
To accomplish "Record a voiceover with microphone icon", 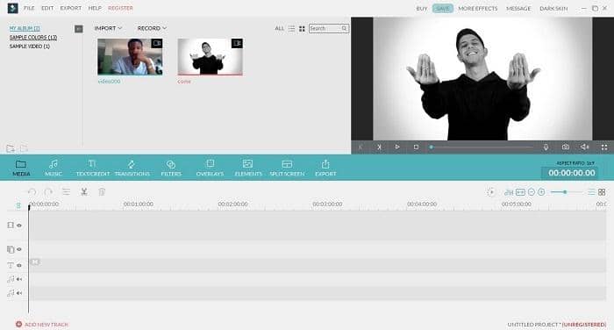I will pyautogui.click(x=546, y=147).
